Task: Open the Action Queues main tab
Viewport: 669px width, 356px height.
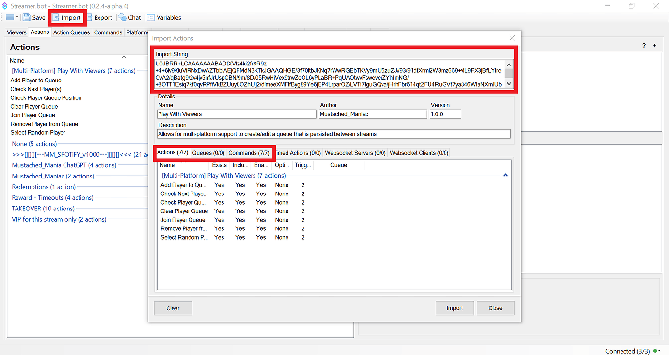Action: point(71,32)
